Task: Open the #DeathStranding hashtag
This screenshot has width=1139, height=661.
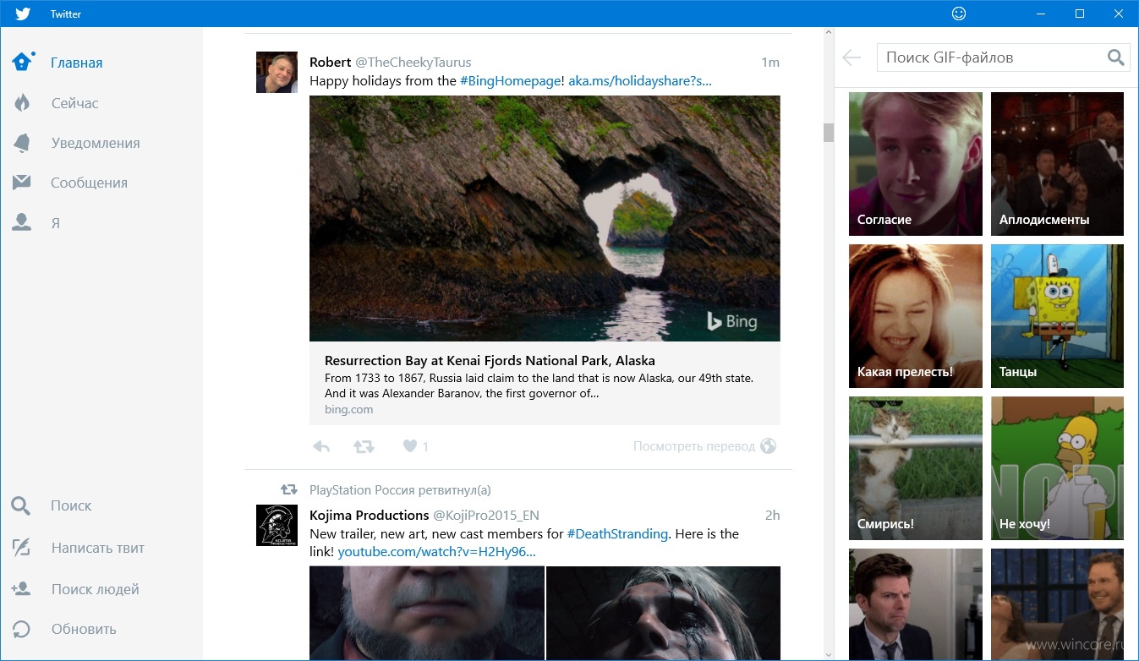Action: coord(617,534)
